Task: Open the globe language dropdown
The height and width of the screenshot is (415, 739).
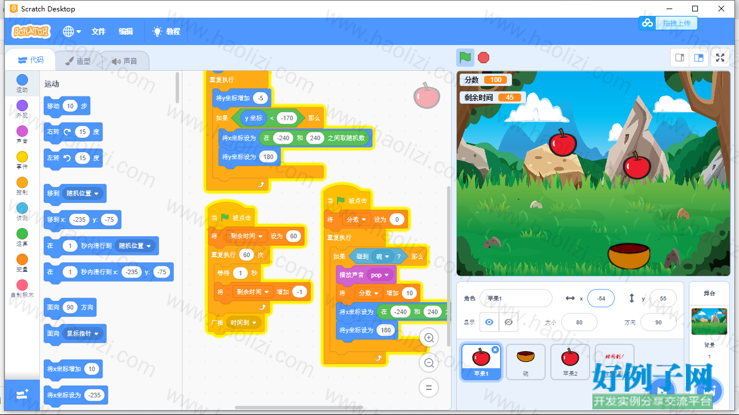Action: [72, 31]
